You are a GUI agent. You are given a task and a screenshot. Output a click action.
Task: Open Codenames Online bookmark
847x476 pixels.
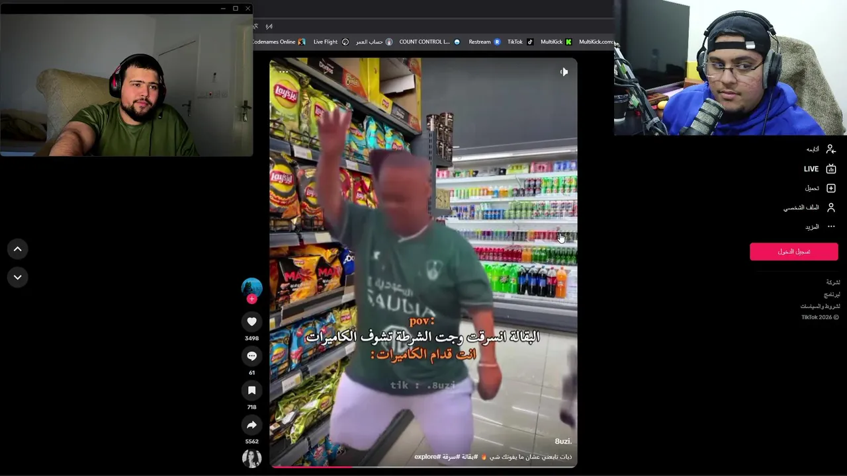(x=278, y=42)
